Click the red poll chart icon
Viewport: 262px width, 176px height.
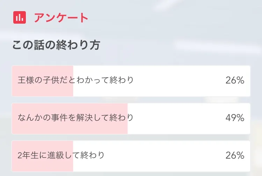tap(20, 17)
